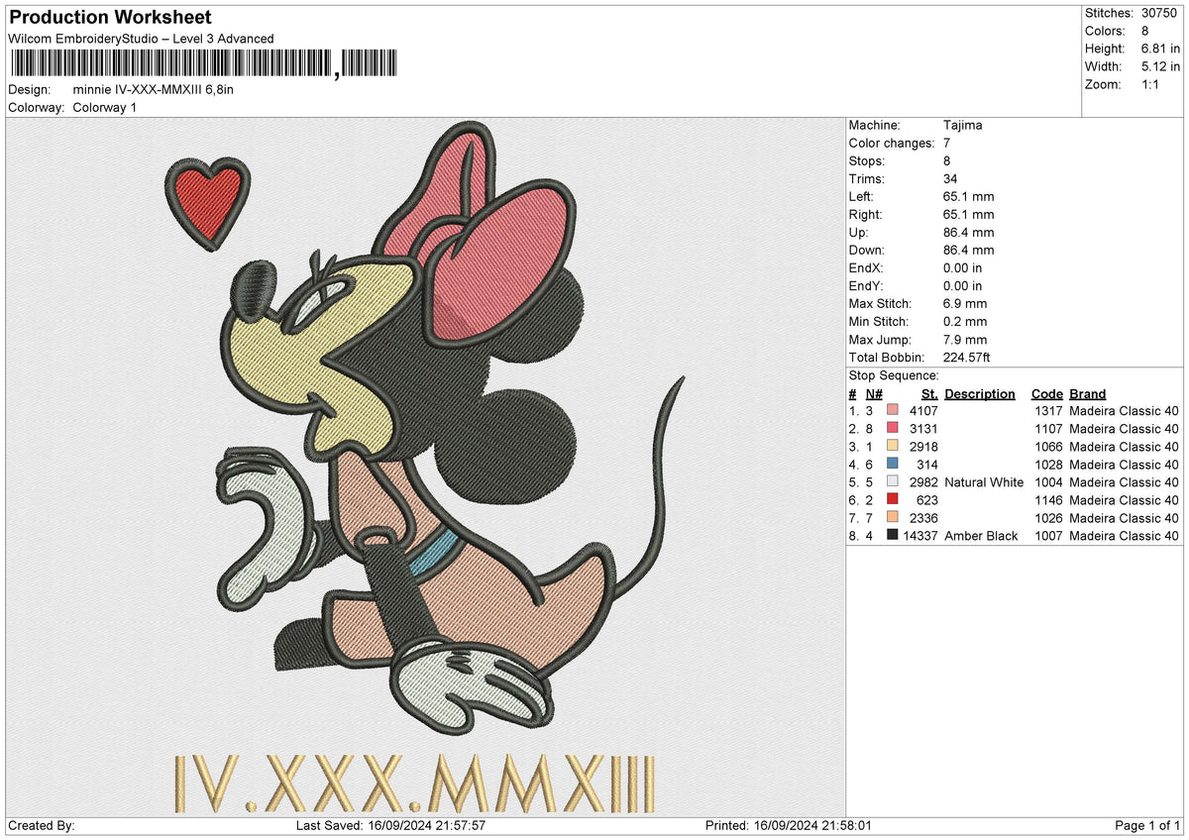The image size is (1189, 840).
Task: Click Madeira Classic 40 in stop 4 row
Action: click(x=1124, y=465)
